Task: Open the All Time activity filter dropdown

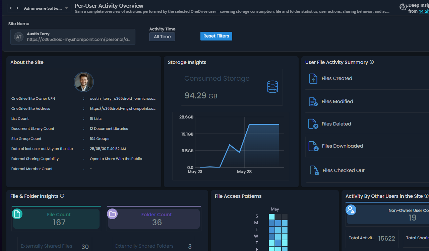Action: point(162,37)
